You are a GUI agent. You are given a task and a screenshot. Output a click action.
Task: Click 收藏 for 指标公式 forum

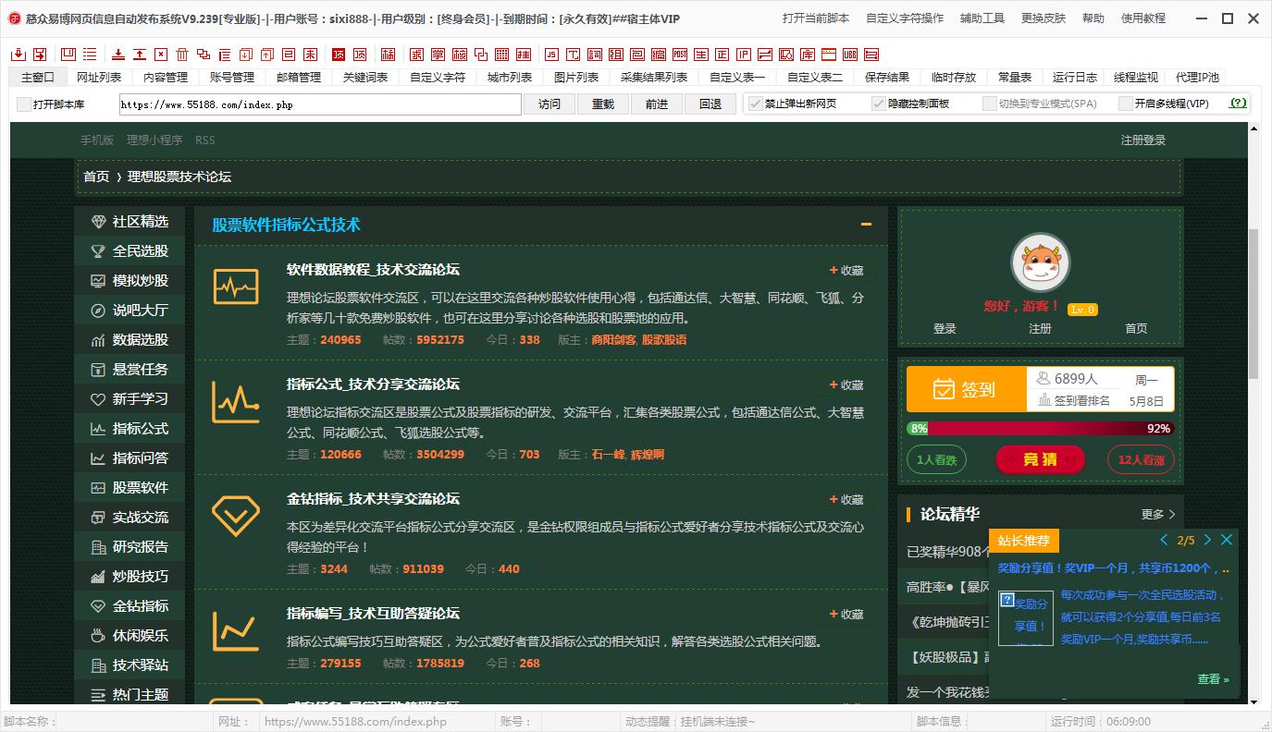846,384
